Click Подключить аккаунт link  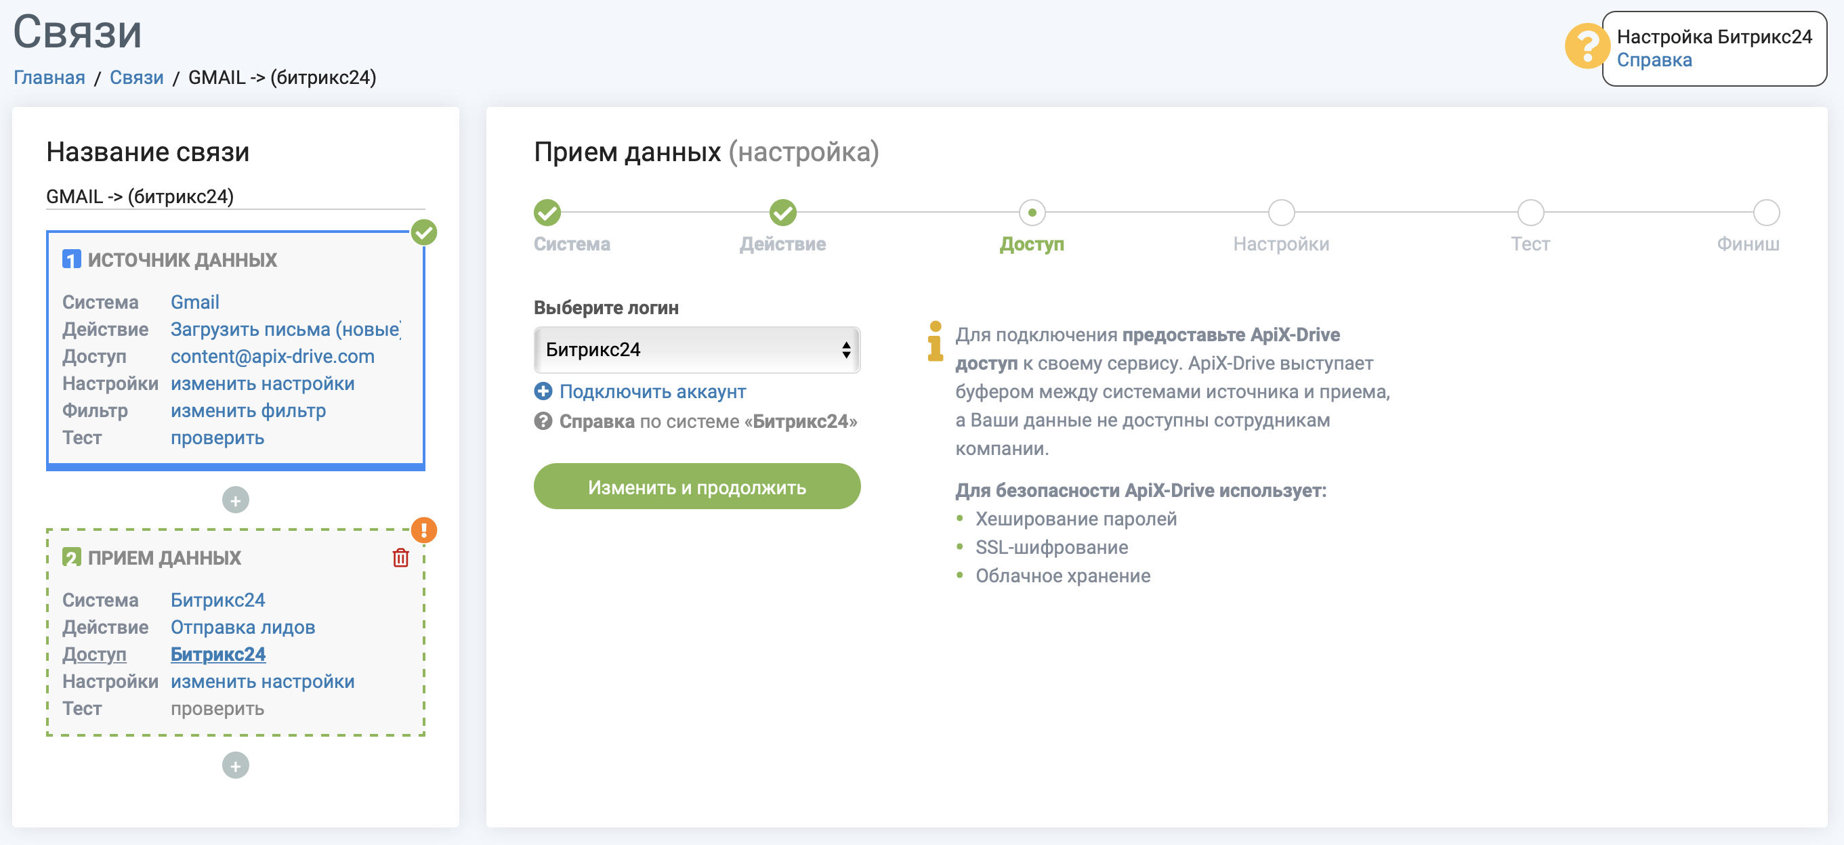(652, 391)
